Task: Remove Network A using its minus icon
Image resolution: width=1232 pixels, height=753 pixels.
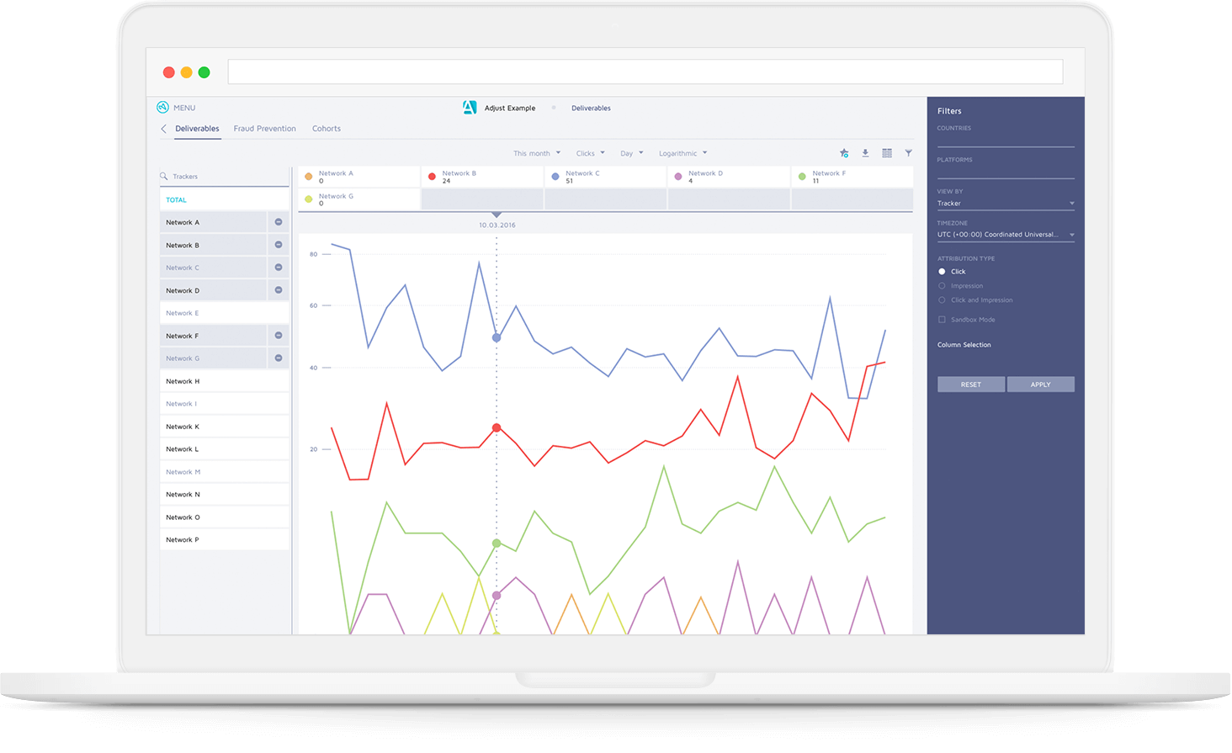Action: coord(279,222)
